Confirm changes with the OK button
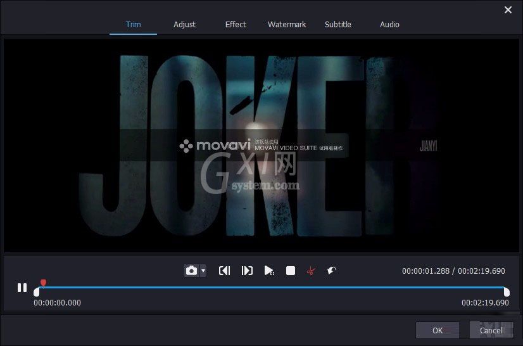The height and width of the screenshot is (346, 523). coord(438,330)
